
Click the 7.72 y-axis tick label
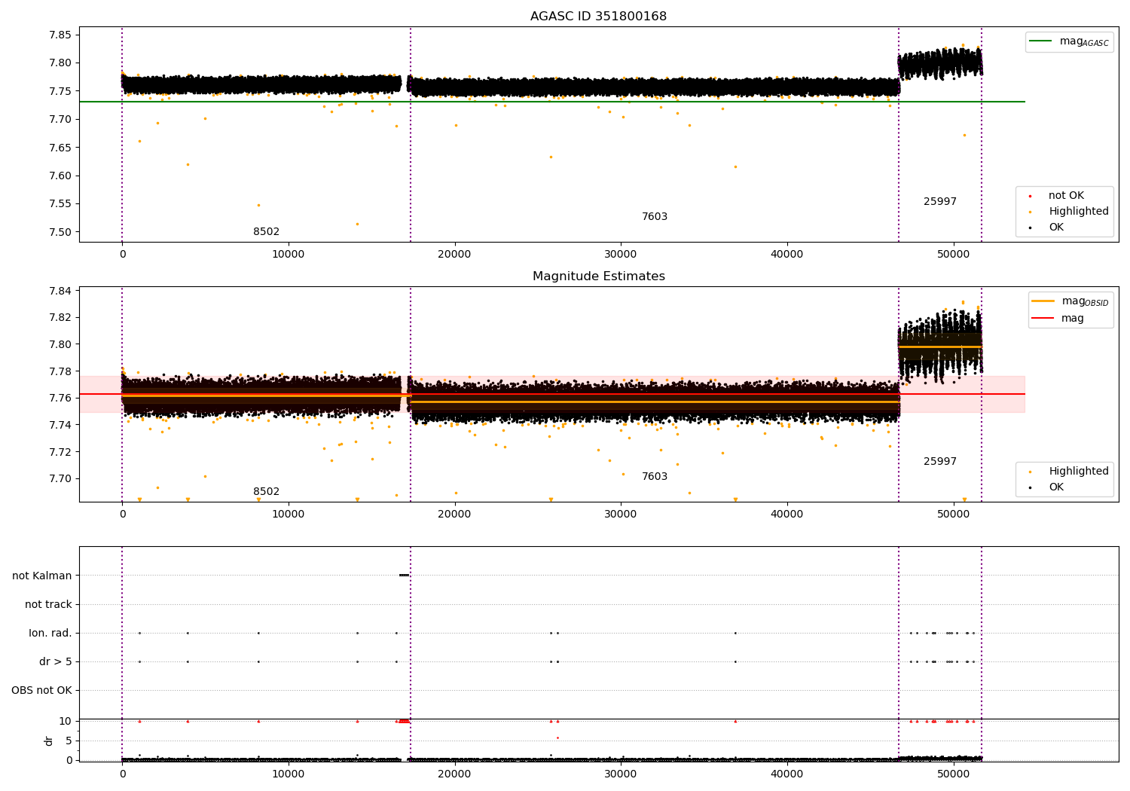coord(60,452)
